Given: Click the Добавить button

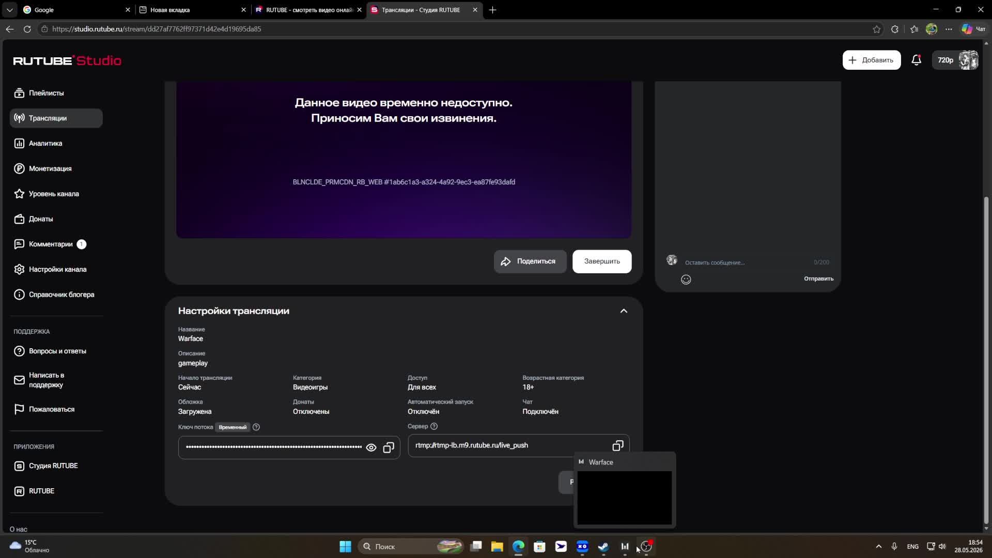Looking at the screenshot, I should click(x=871, y=60).
